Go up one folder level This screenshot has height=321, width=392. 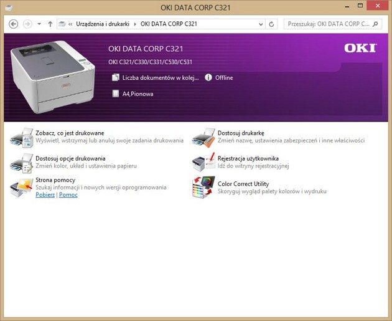(50, 24)
